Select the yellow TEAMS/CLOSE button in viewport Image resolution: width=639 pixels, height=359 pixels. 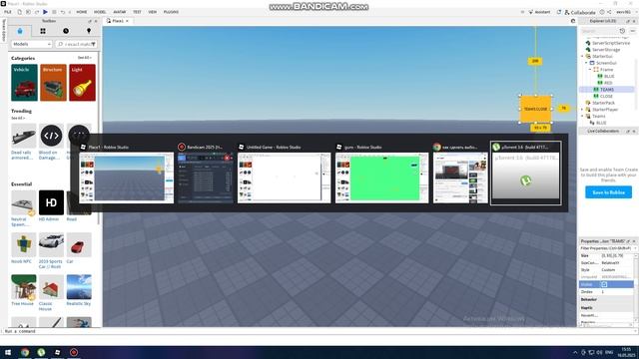point(536,109)
